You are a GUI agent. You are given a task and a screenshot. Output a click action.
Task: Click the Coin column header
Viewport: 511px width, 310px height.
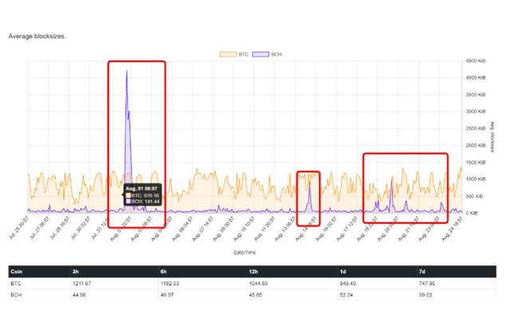coord(16,272)
